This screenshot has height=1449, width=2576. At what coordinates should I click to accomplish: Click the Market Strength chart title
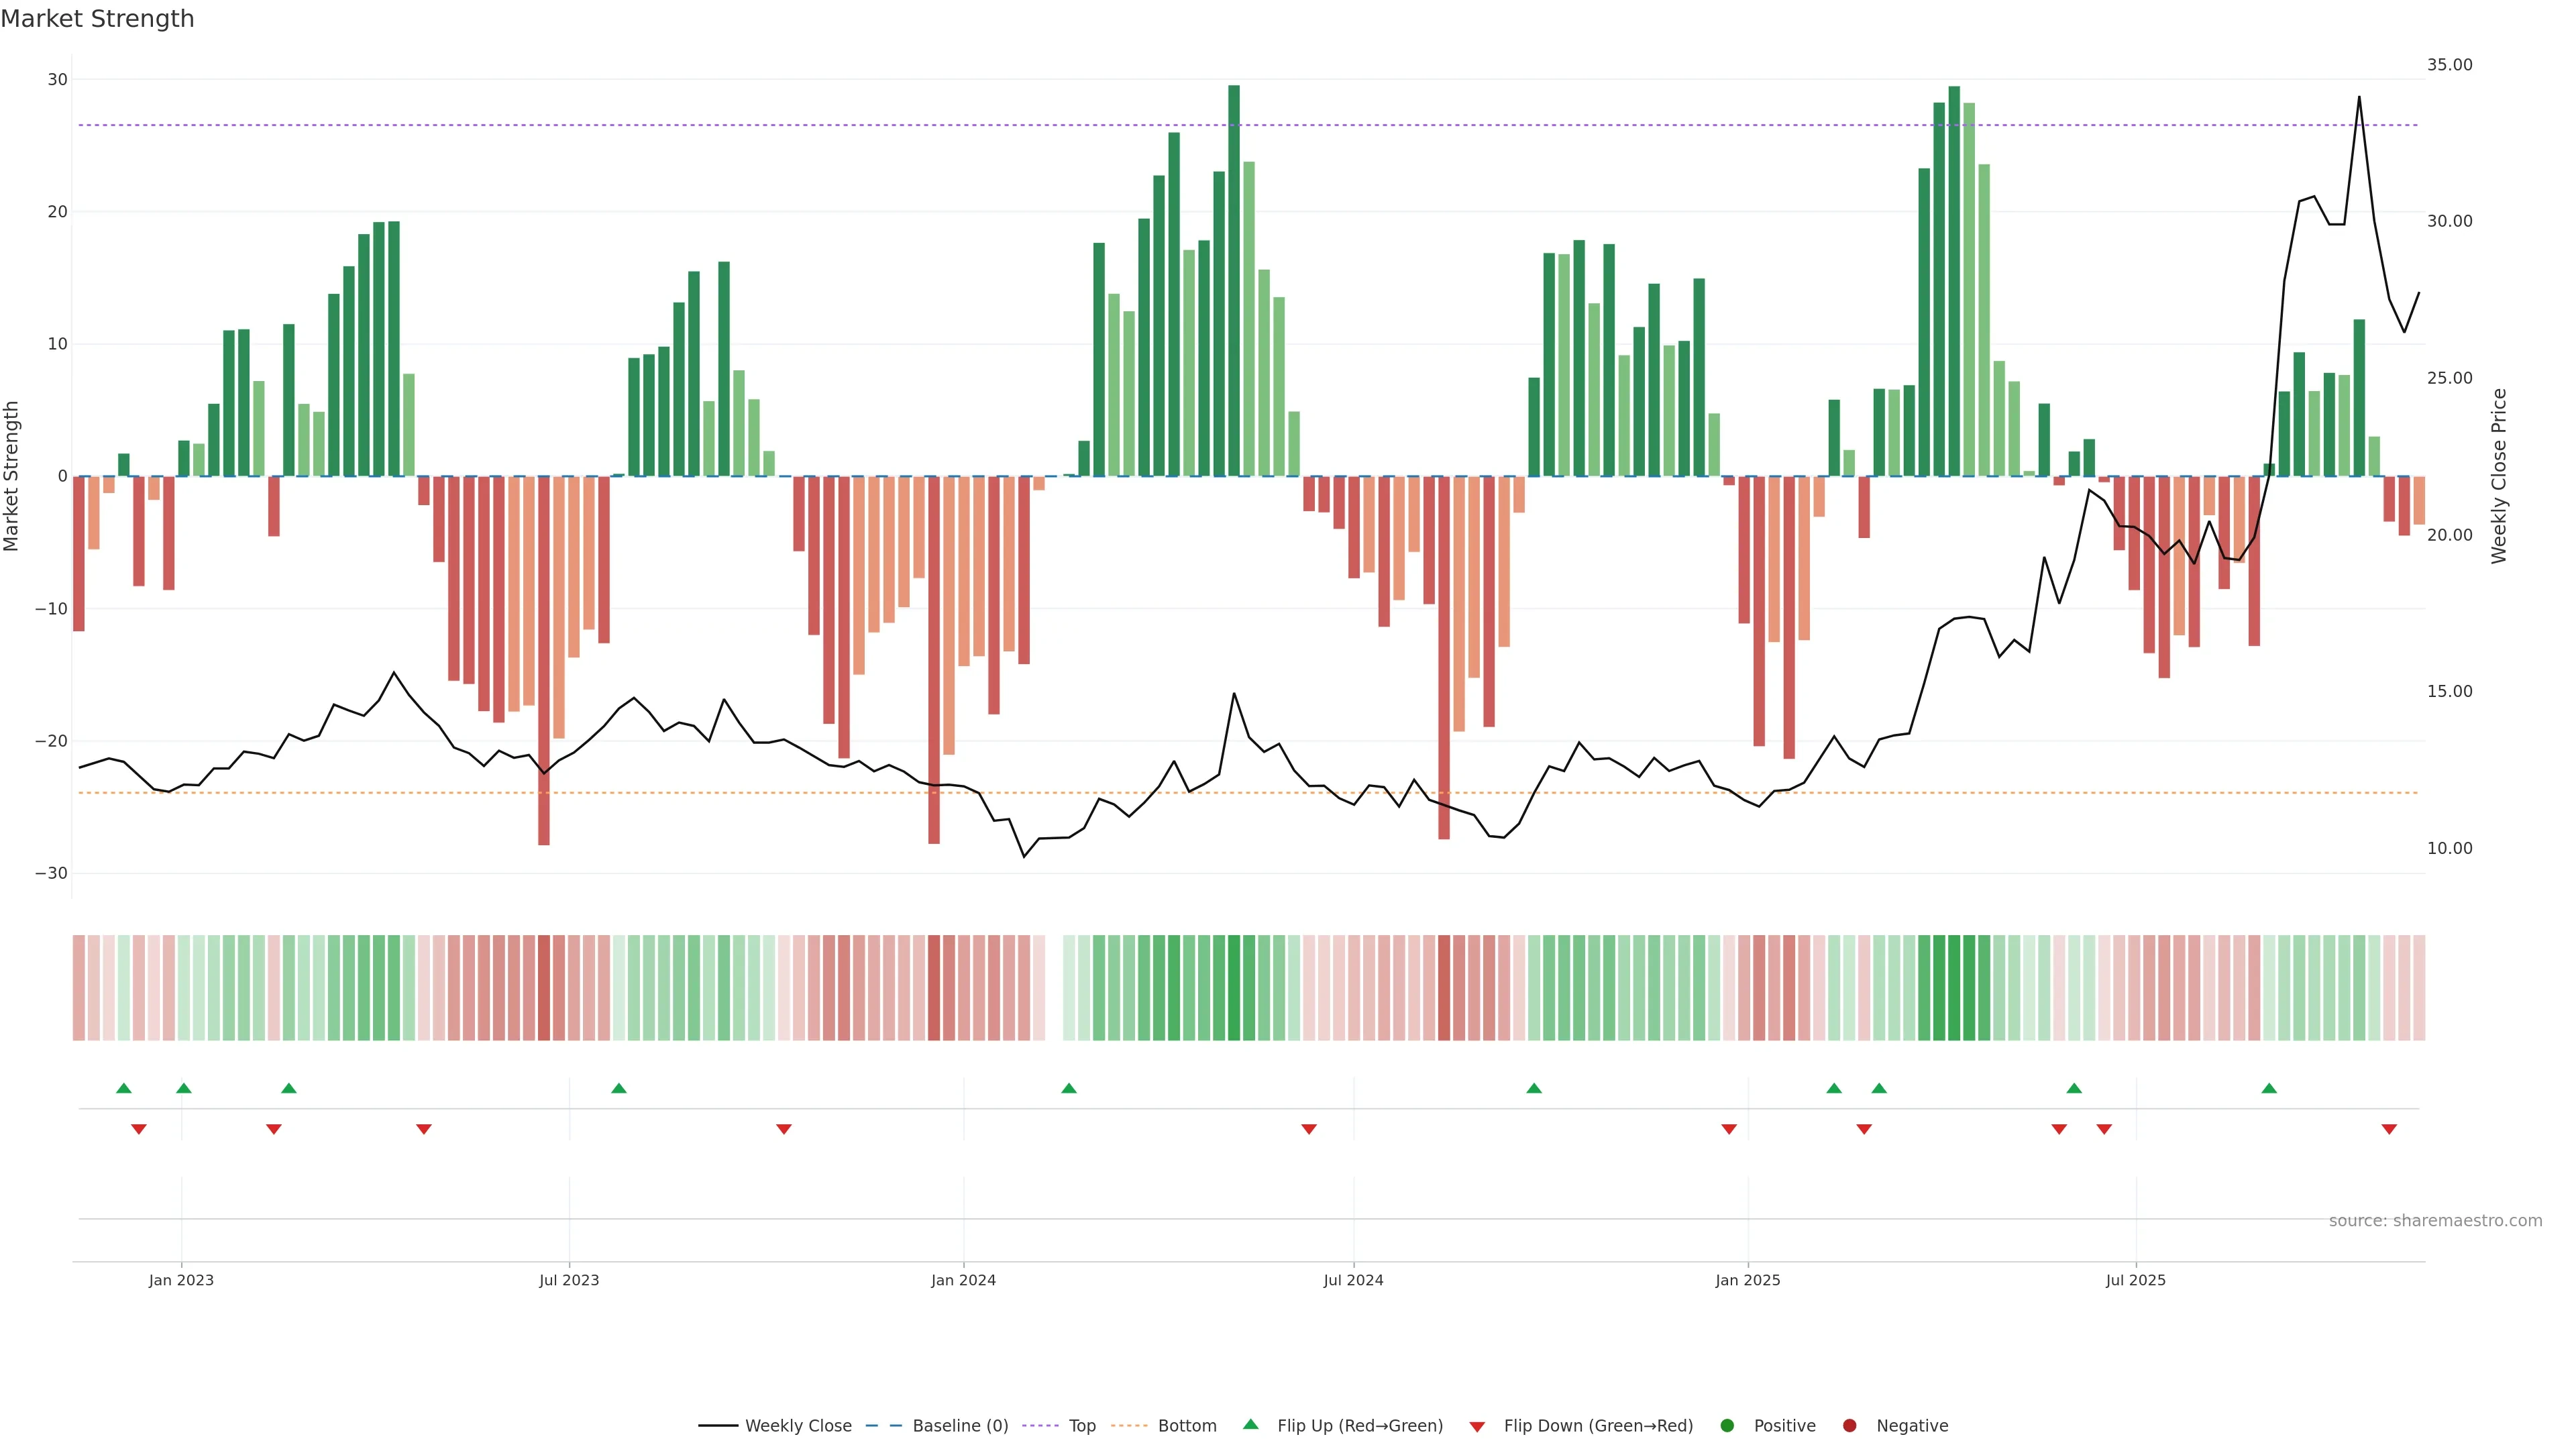coord(97,19)
